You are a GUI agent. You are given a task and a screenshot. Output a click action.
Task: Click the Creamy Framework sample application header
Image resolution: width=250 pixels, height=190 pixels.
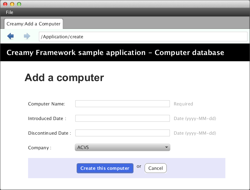115,53
